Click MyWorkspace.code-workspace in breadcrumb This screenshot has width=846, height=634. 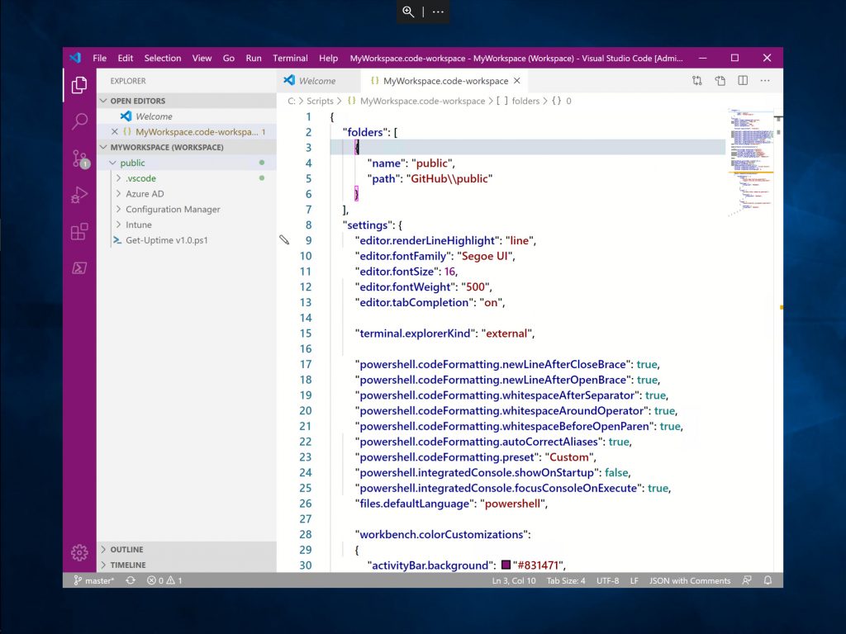(x=422, y=101)
